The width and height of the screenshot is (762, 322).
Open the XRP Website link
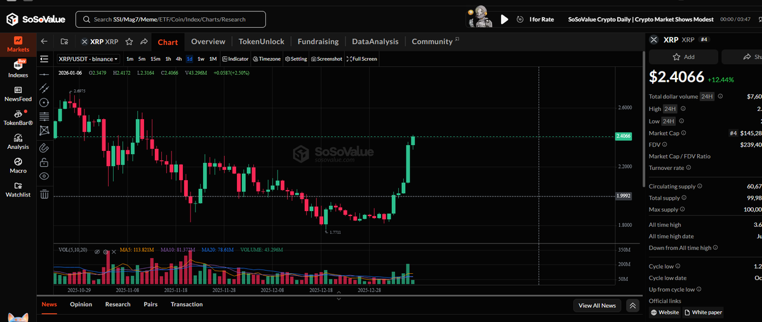tap(665, 312)
